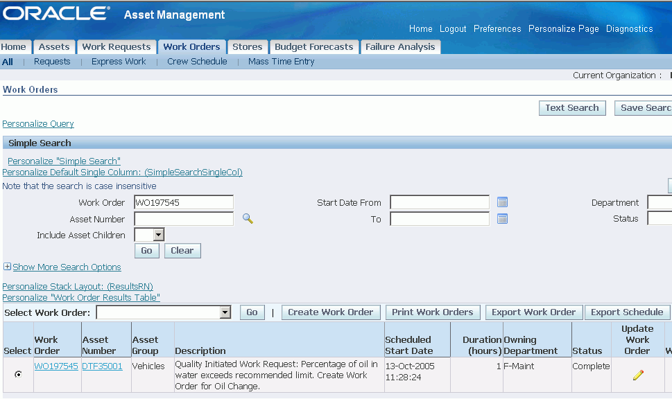This screenshot has width=672, height=399.
Task: Click the Logout link
Action: (x=453, y=28)
